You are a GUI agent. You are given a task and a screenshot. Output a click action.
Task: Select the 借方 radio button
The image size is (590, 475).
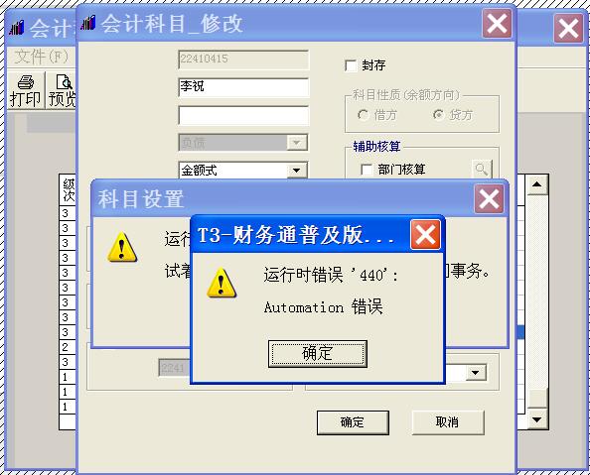point(364,115)
